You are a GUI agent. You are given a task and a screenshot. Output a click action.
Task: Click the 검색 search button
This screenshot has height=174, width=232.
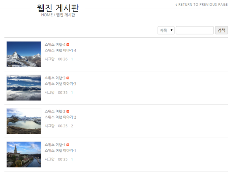[x=221, y=30]
